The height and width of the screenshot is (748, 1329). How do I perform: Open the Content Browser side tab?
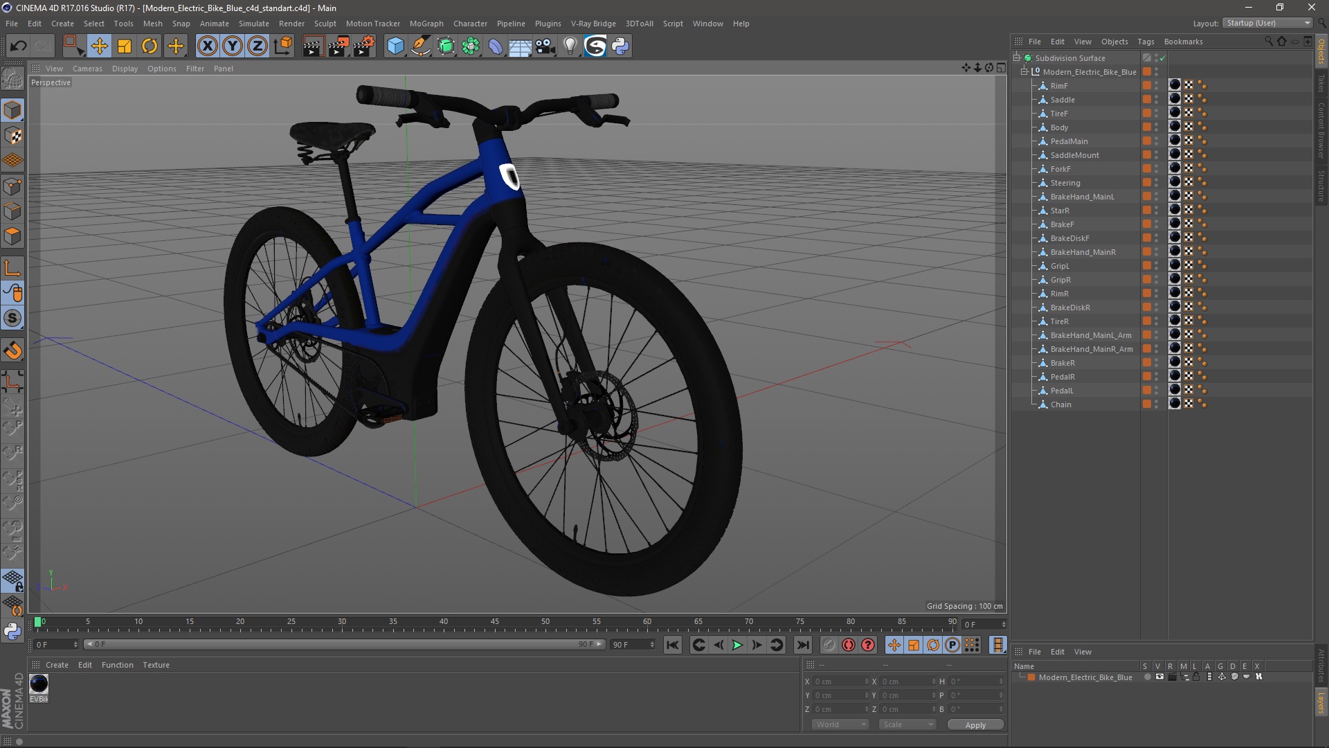pyautogui.click(x=1321, y=130)
